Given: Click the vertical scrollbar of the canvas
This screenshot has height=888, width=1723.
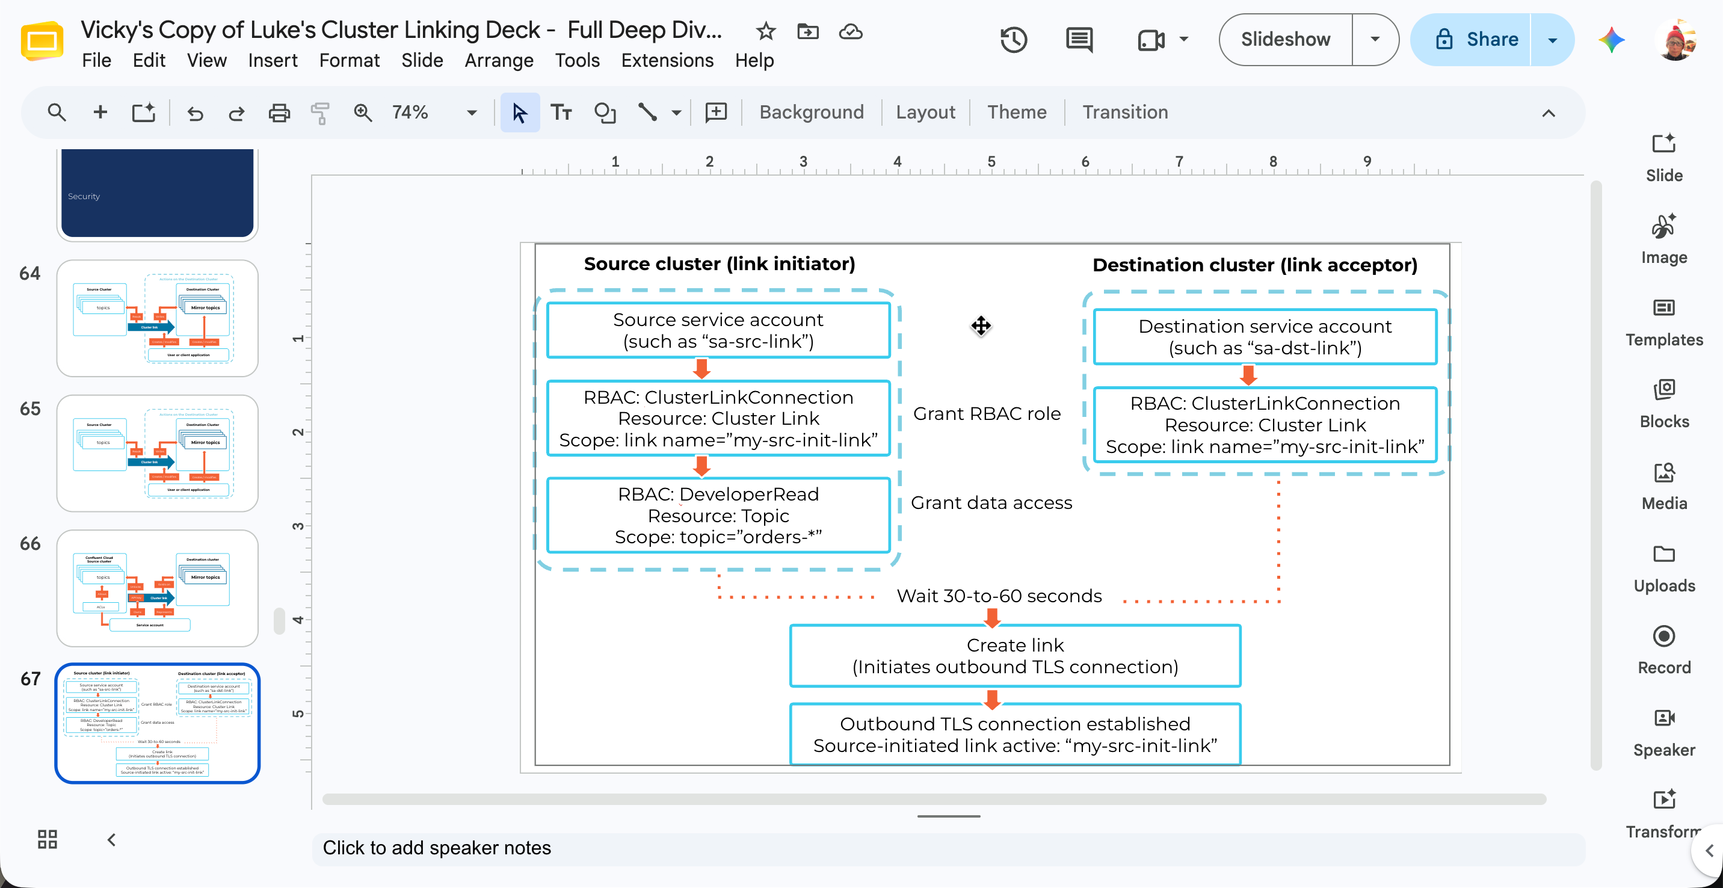Looking at the screenshot, I should (1596, 475).
